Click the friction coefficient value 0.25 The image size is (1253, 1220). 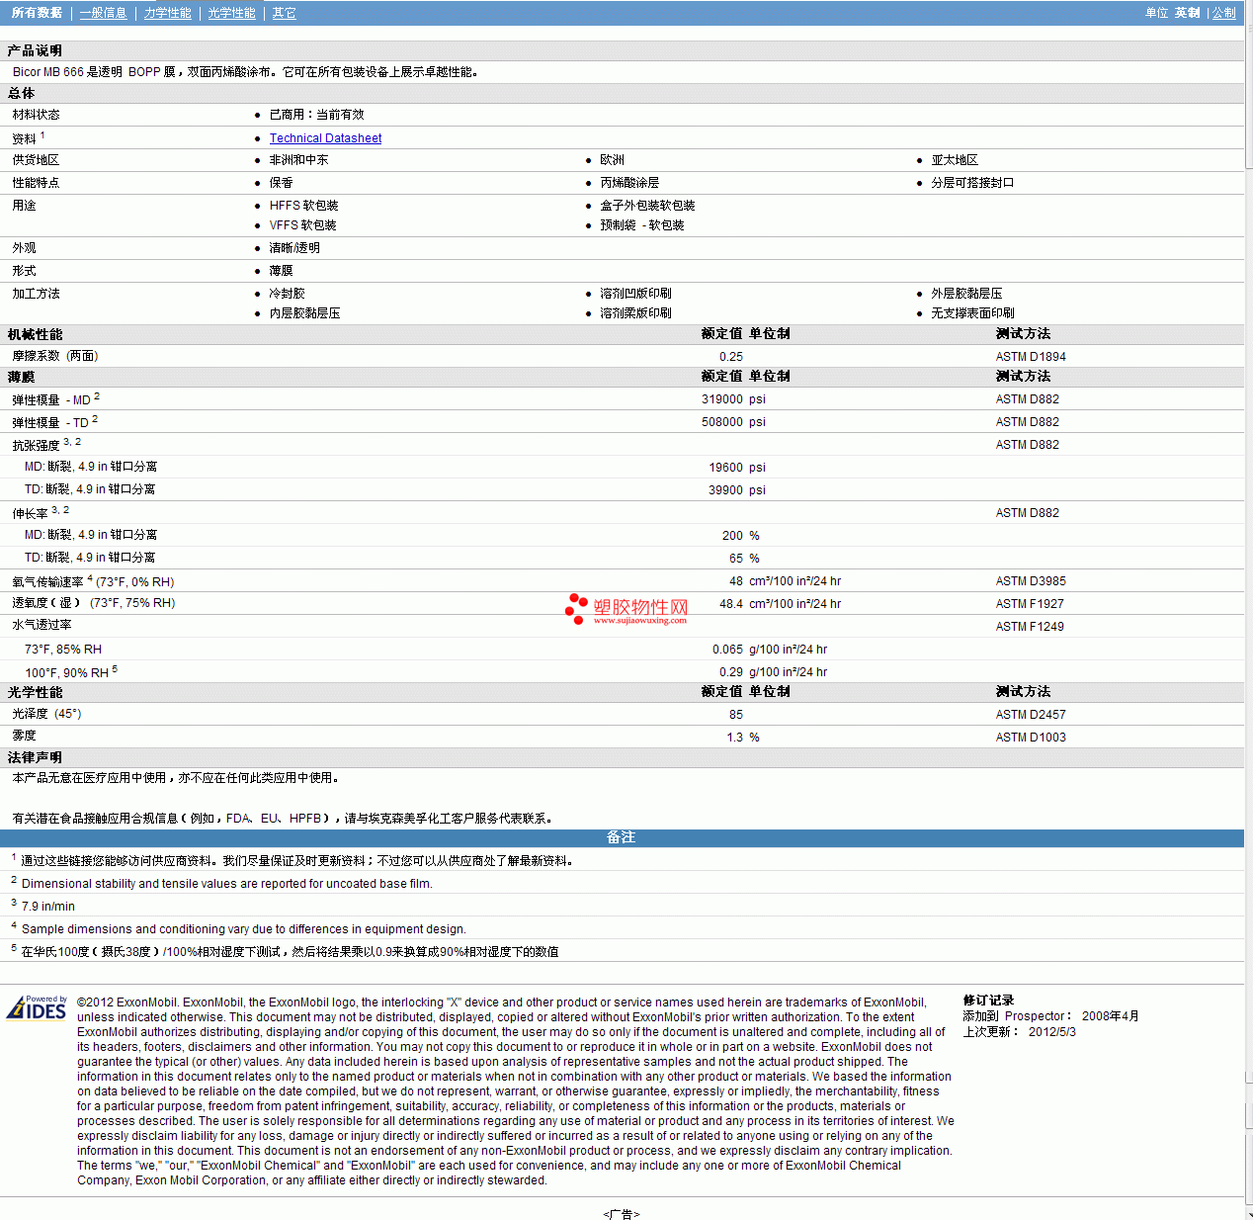click(731, 357)
